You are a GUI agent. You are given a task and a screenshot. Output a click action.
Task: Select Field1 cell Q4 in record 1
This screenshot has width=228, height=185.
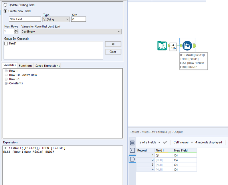coord(164,155)
